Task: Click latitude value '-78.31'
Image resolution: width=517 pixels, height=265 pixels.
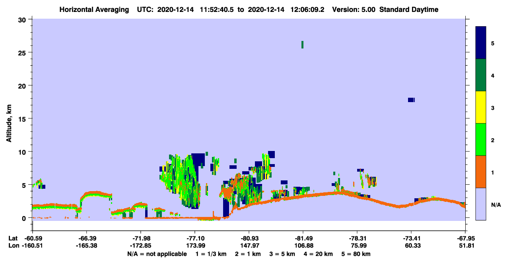Action: [x=357, y=238]
